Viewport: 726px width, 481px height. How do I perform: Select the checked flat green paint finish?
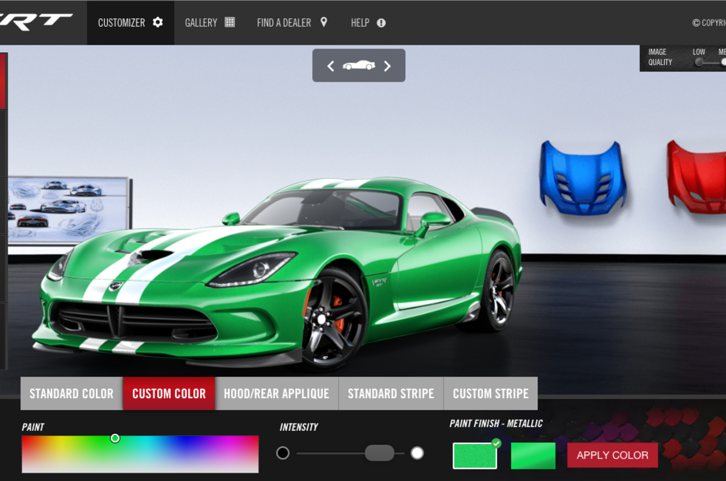coord(475,456)
